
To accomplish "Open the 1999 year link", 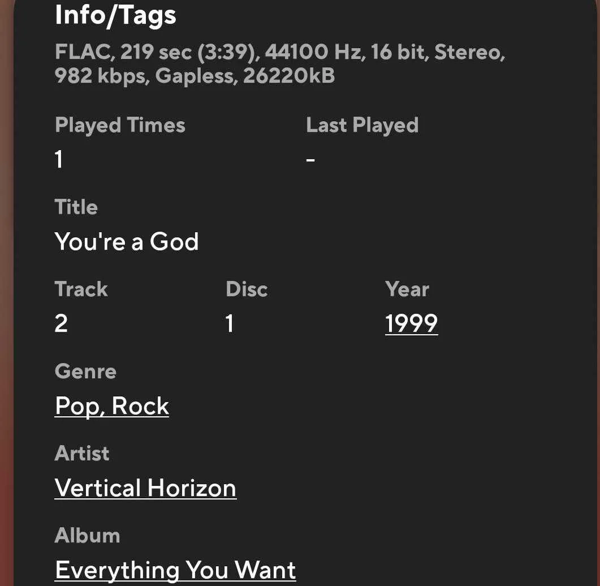I will 411,324.
